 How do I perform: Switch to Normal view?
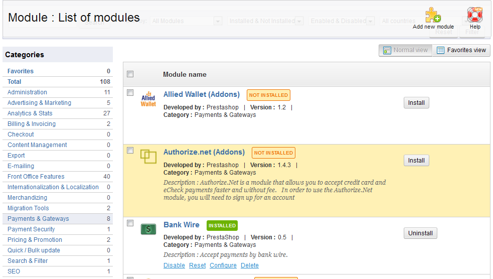(406, 50)
